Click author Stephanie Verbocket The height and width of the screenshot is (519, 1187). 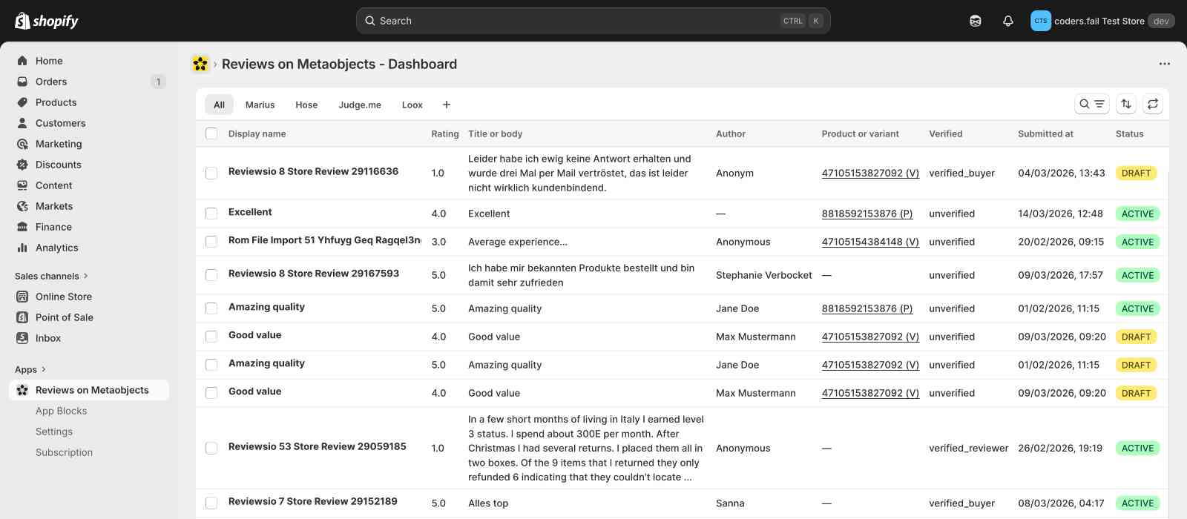point(764,275)
